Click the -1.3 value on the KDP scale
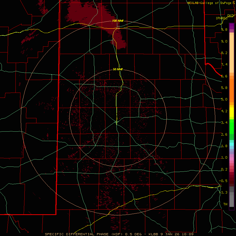236x236 pixels. (223, 192)
